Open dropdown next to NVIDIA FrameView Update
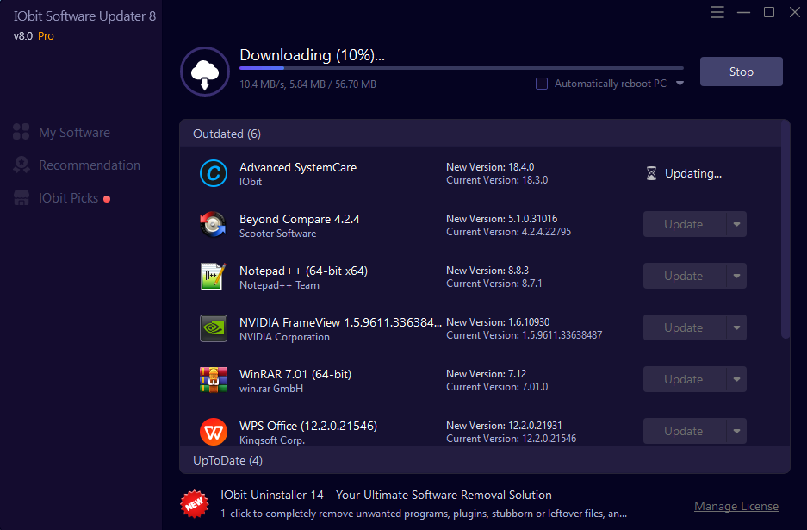The width and height of the screenshot is (807, 530). click(x=736, y=328)
